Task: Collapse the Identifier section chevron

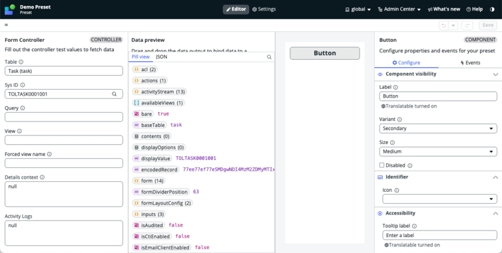Action: [495, 177]
